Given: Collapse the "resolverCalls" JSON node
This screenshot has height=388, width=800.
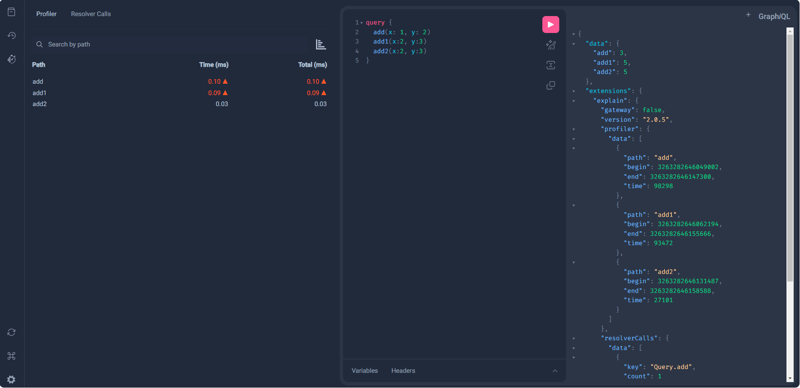Looking at the screenshot, I should pos(574,339).
